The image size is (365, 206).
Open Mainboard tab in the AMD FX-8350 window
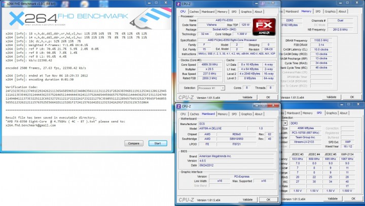208,12
